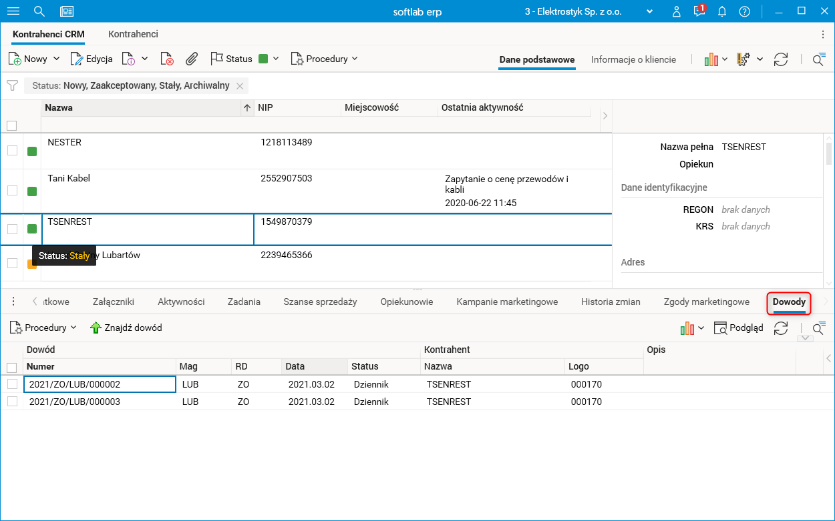Image resolution: width=835 pixels, height=521 pixels.
Task: Switch to the Kontrahenci tab
Action: [133, 34]
